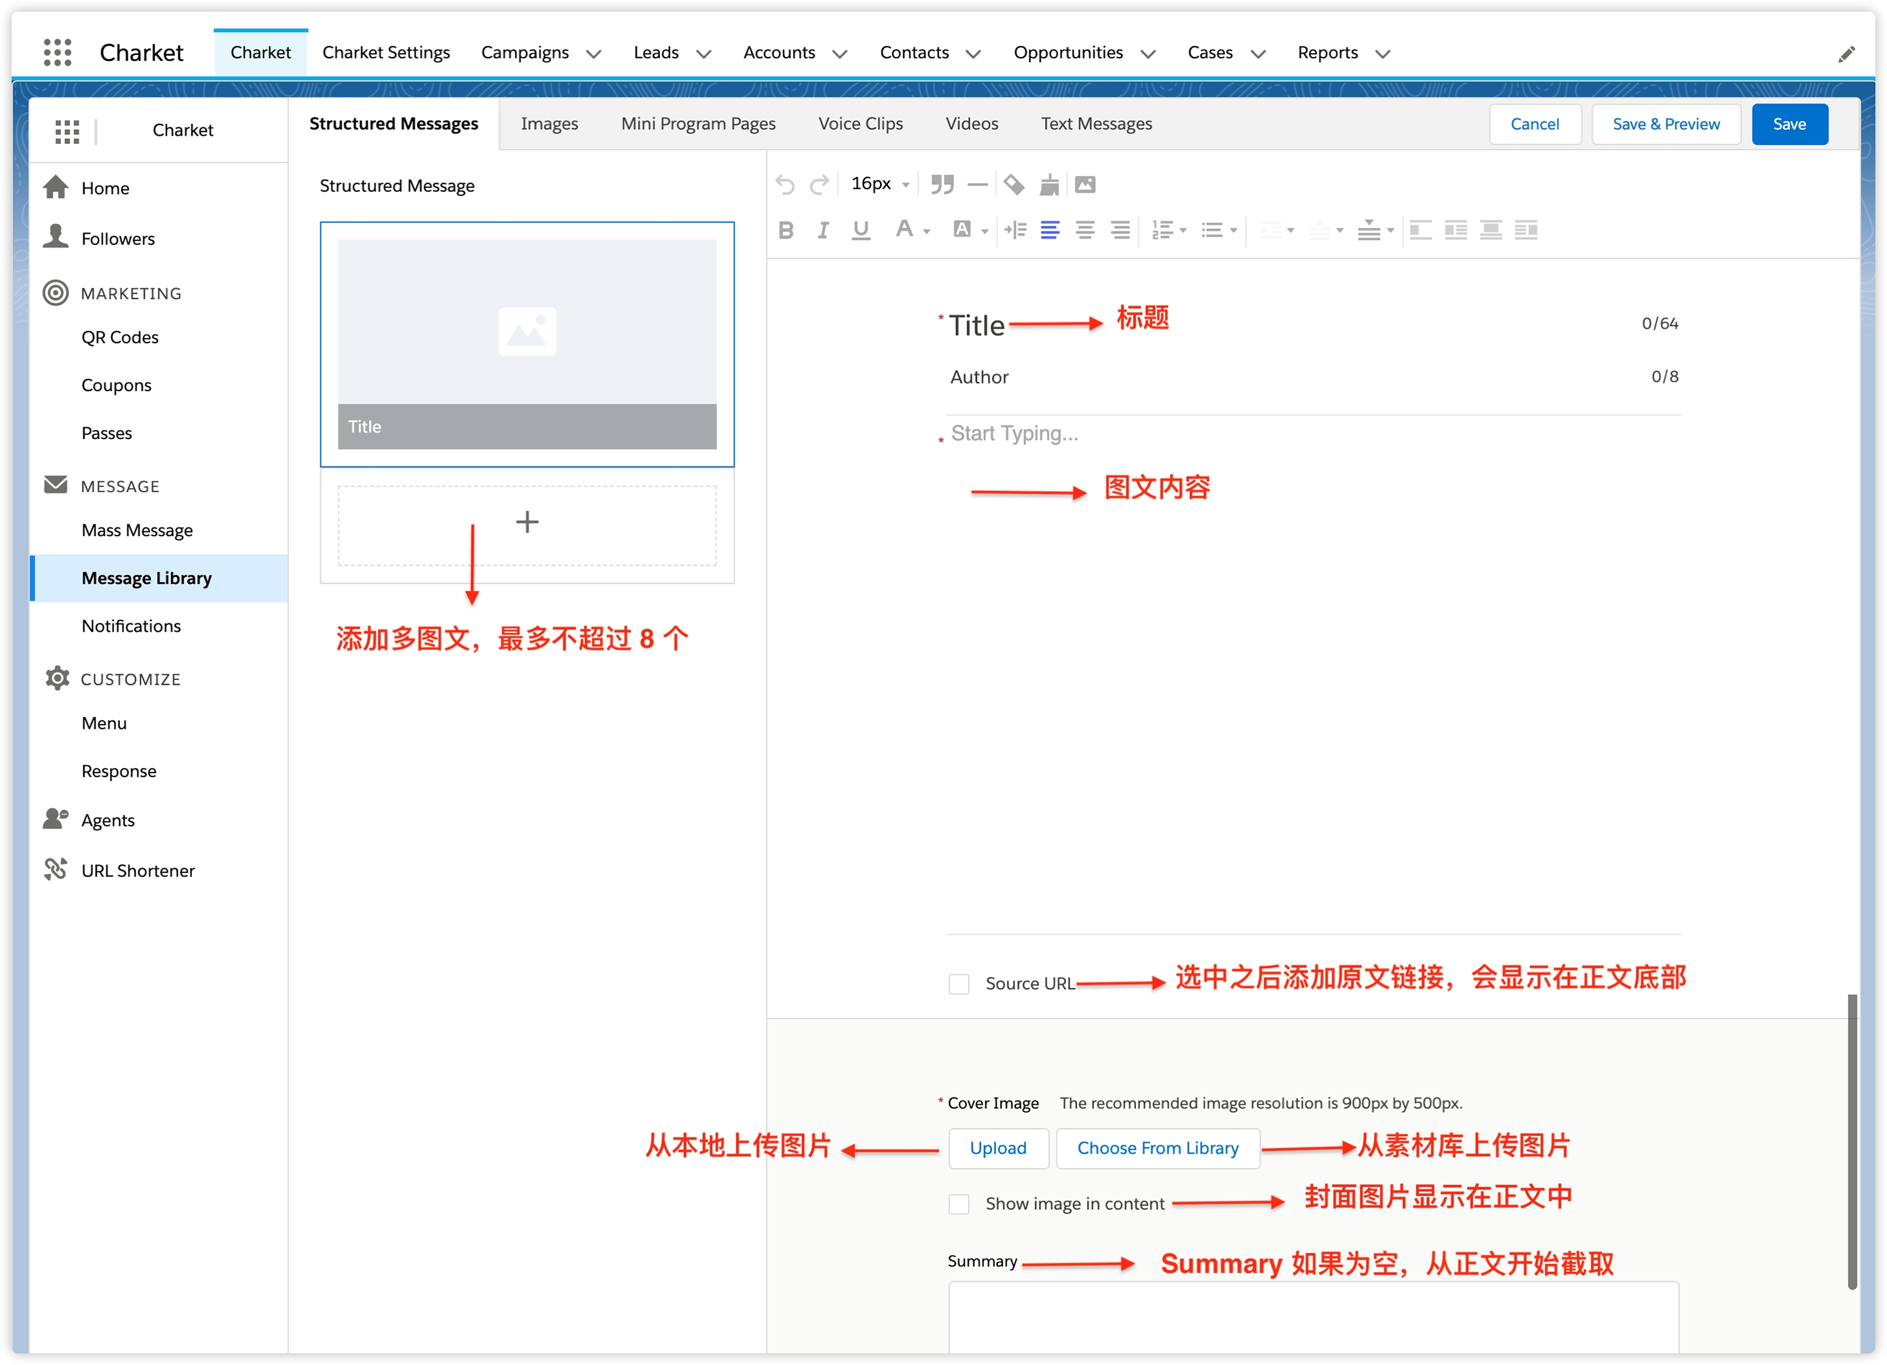Insert a horizontal rule line

click(978, 184)
